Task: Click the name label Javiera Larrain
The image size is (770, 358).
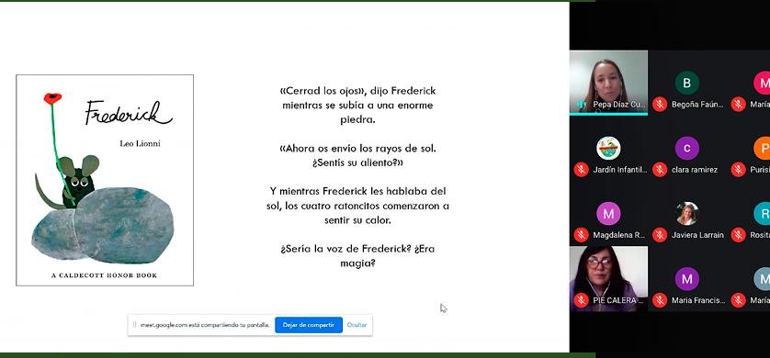Action: pyautogui.click(x=697, y=235)
